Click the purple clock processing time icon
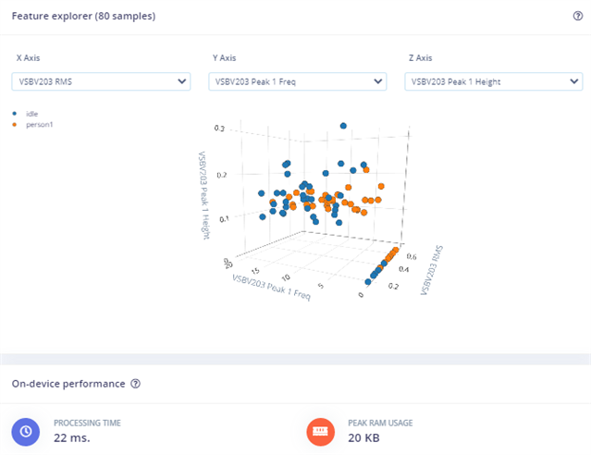591x455 pixels. (27, 431)
